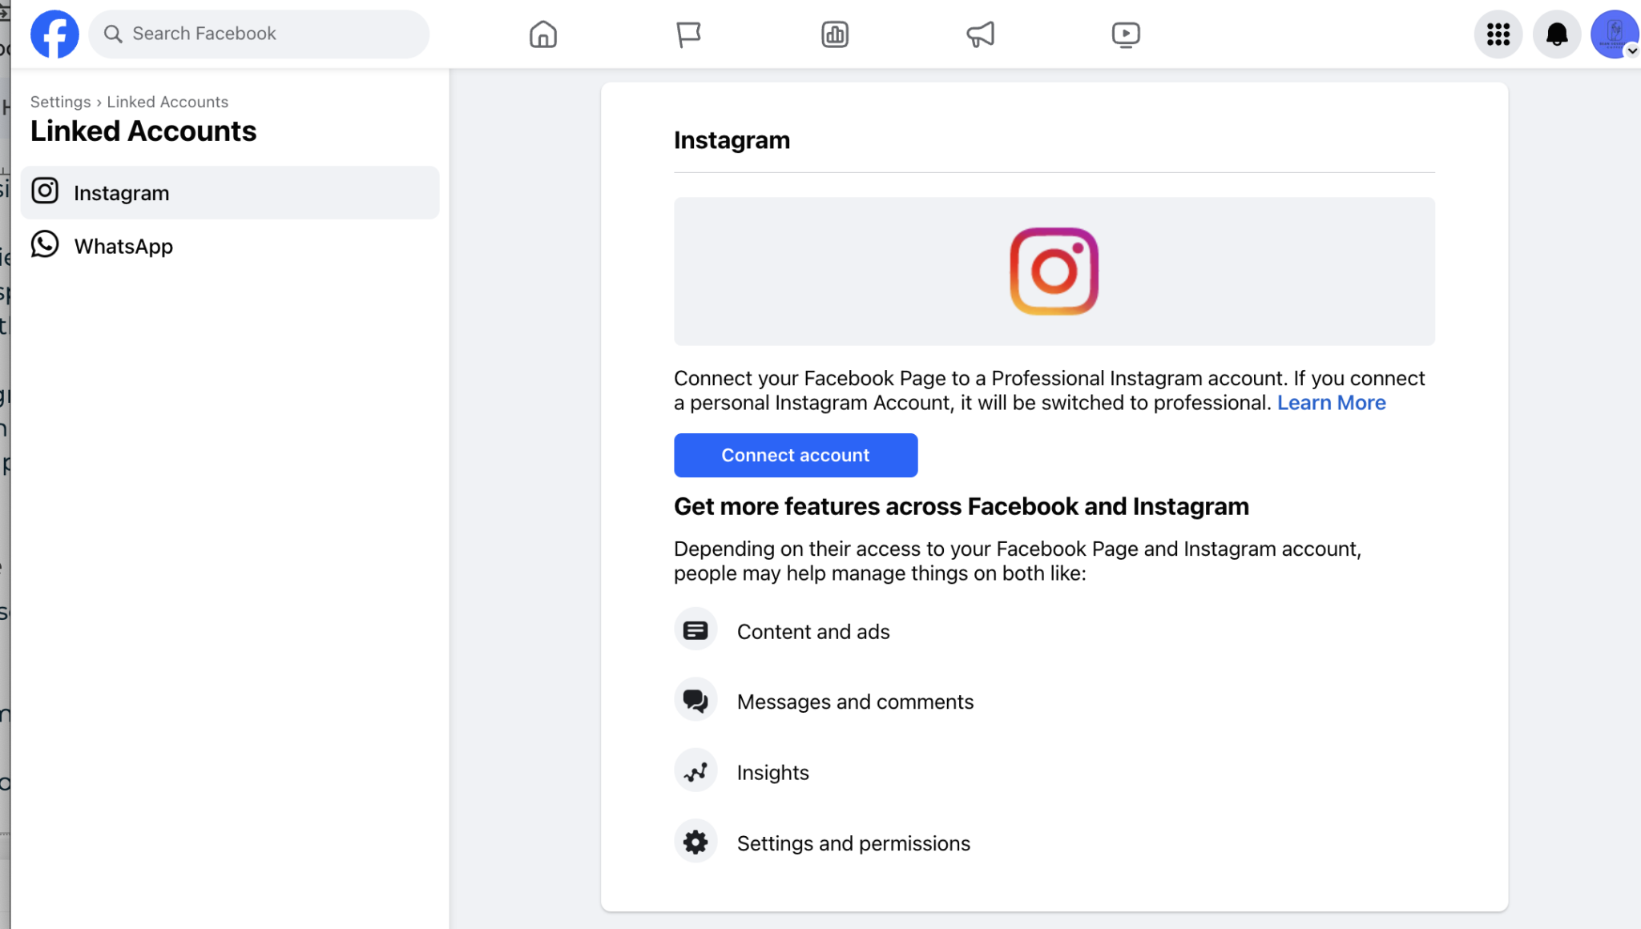Screen dimensions: 1641x929
Task: Open the Learn More link
Action: point(1332,403)
